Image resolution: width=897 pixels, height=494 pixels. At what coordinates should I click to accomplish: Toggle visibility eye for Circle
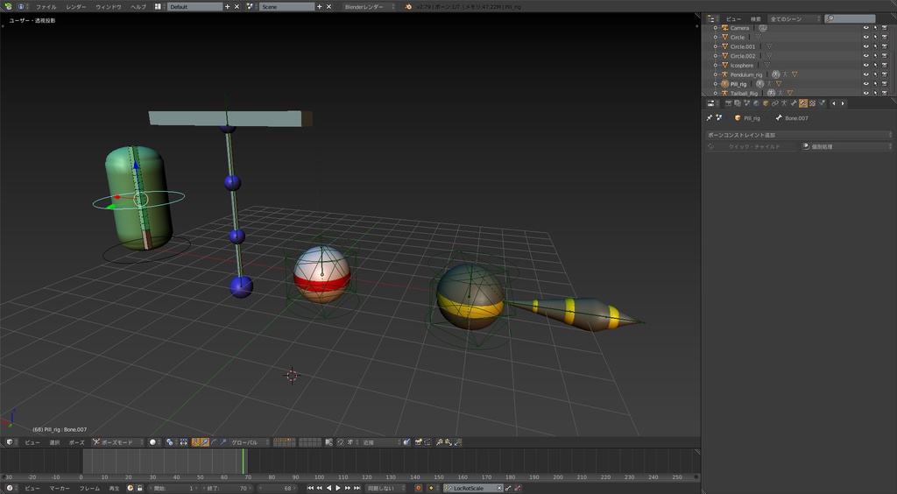(x=865, y=37)
